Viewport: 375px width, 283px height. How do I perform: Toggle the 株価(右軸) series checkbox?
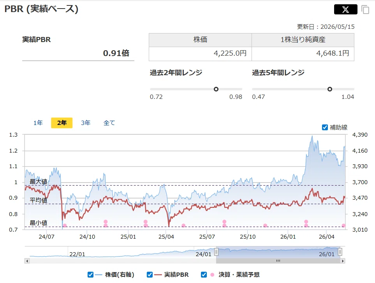coord(90,275)
